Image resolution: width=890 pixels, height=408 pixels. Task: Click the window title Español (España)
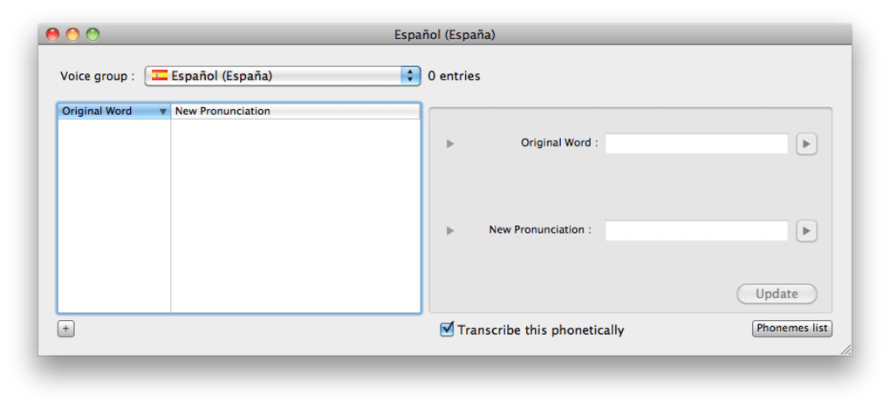(x=445, y=35)
